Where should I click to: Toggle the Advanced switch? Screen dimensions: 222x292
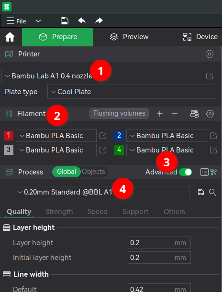pos(185,172)
